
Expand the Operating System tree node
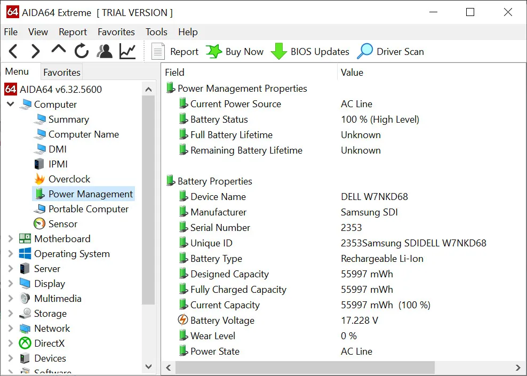click(x=11, y=254)
